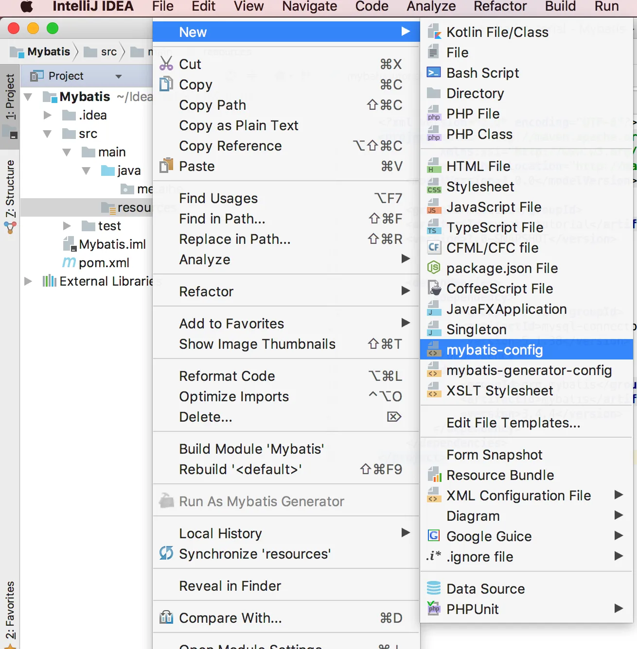Open the Navigate menu in menu bar
Image resolution: width=637 pixels, height=649 pixels.
[x=309, y=7]
